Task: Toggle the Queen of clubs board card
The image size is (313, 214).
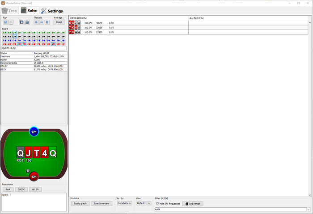Action: pos(14,33)
